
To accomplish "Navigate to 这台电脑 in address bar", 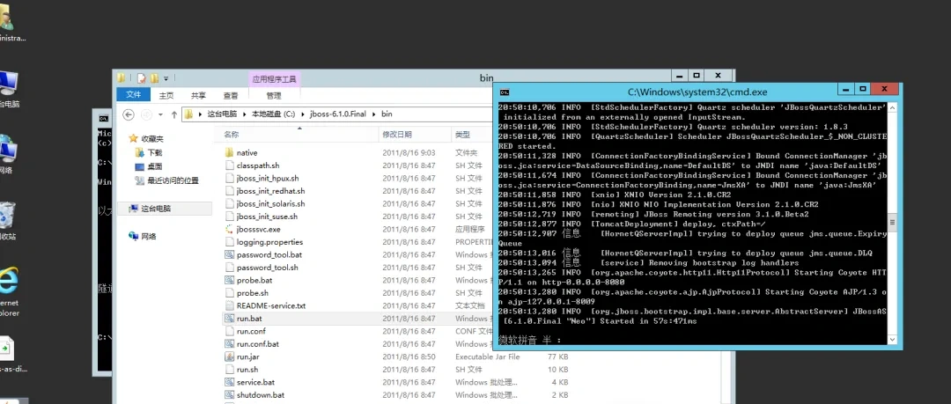I will pos(223,114).
